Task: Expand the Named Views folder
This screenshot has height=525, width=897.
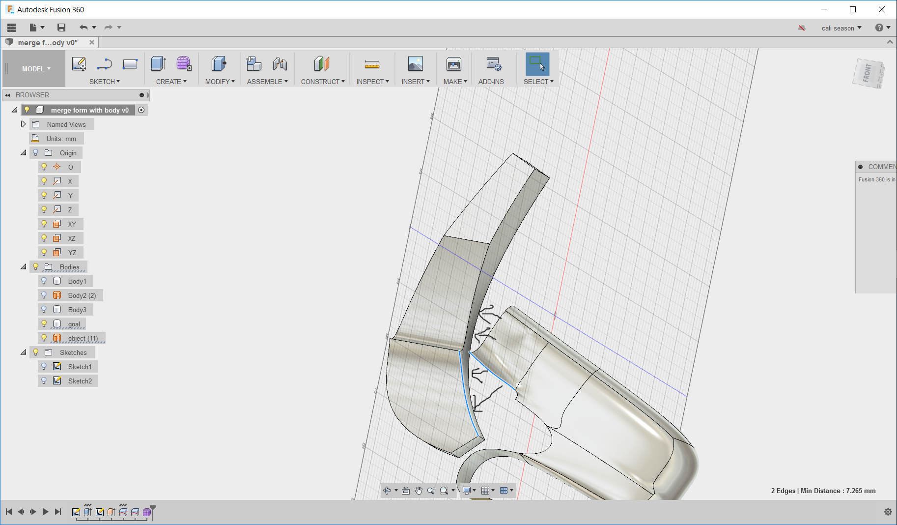Action: [x=23, y=124]
